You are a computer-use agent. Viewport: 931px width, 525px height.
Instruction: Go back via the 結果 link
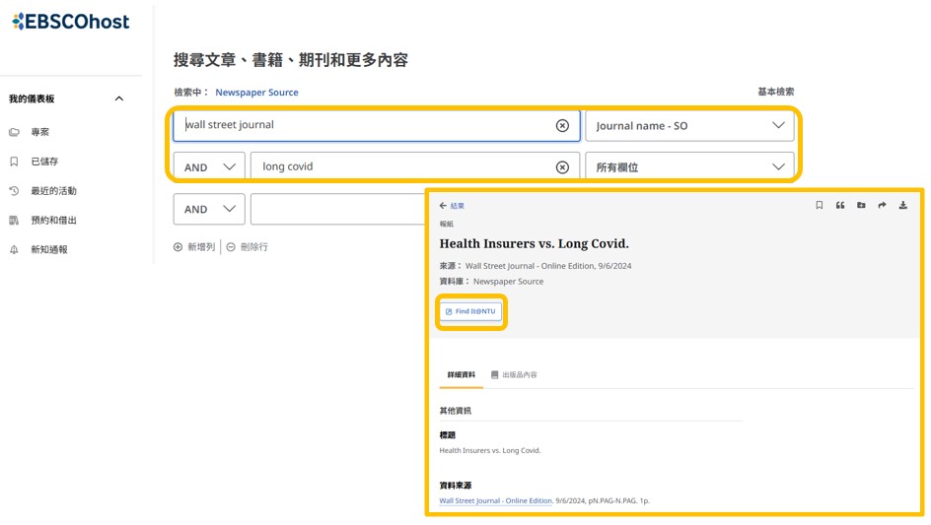click(452, 206)
